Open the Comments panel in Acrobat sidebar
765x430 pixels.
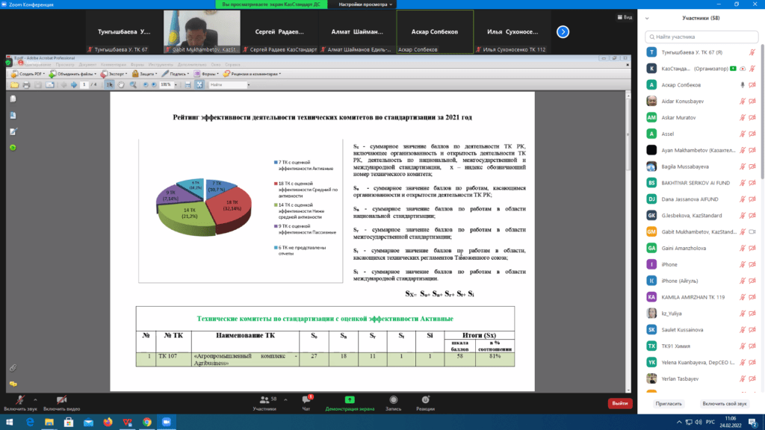click(x=13, y=384)
